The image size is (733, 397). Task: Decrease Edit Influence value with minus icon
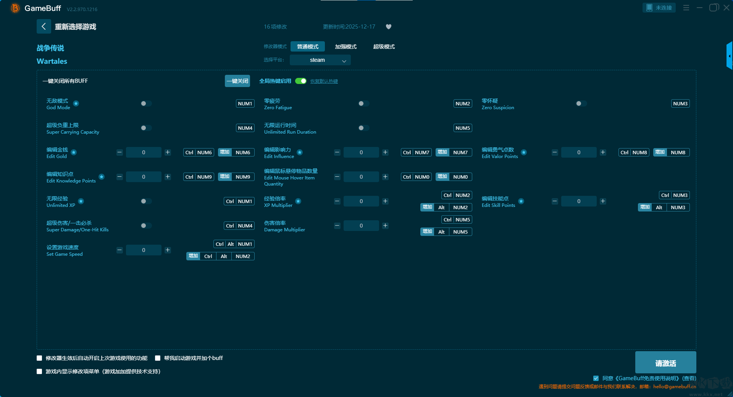point(337,152)
